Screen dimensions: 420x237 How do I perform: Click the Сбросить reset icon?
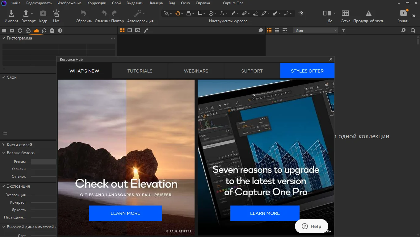(x=83, y=13)
